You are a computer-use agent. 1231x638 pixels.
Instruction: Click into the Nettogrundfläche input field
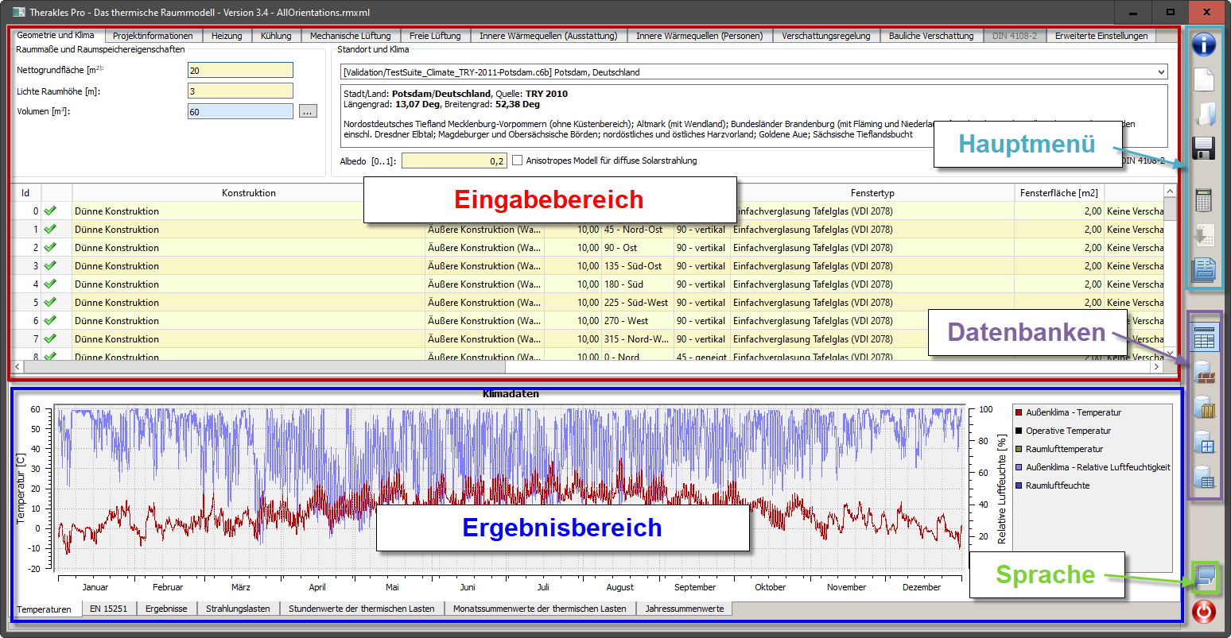click(x=240, y=71)
